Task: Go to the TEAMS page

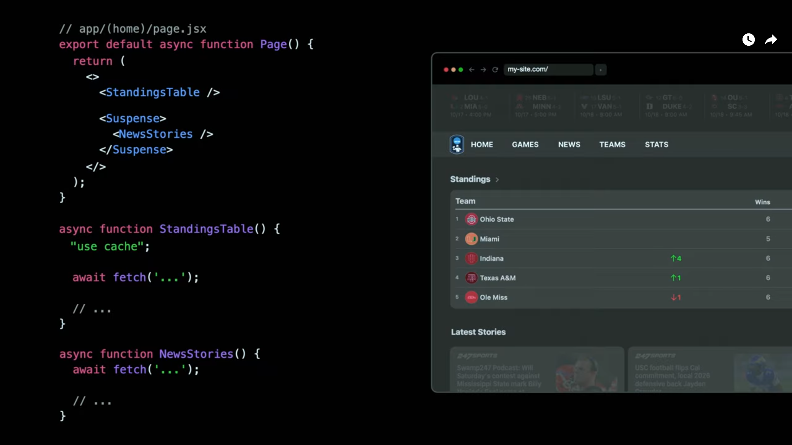Action: pos(612,145)
